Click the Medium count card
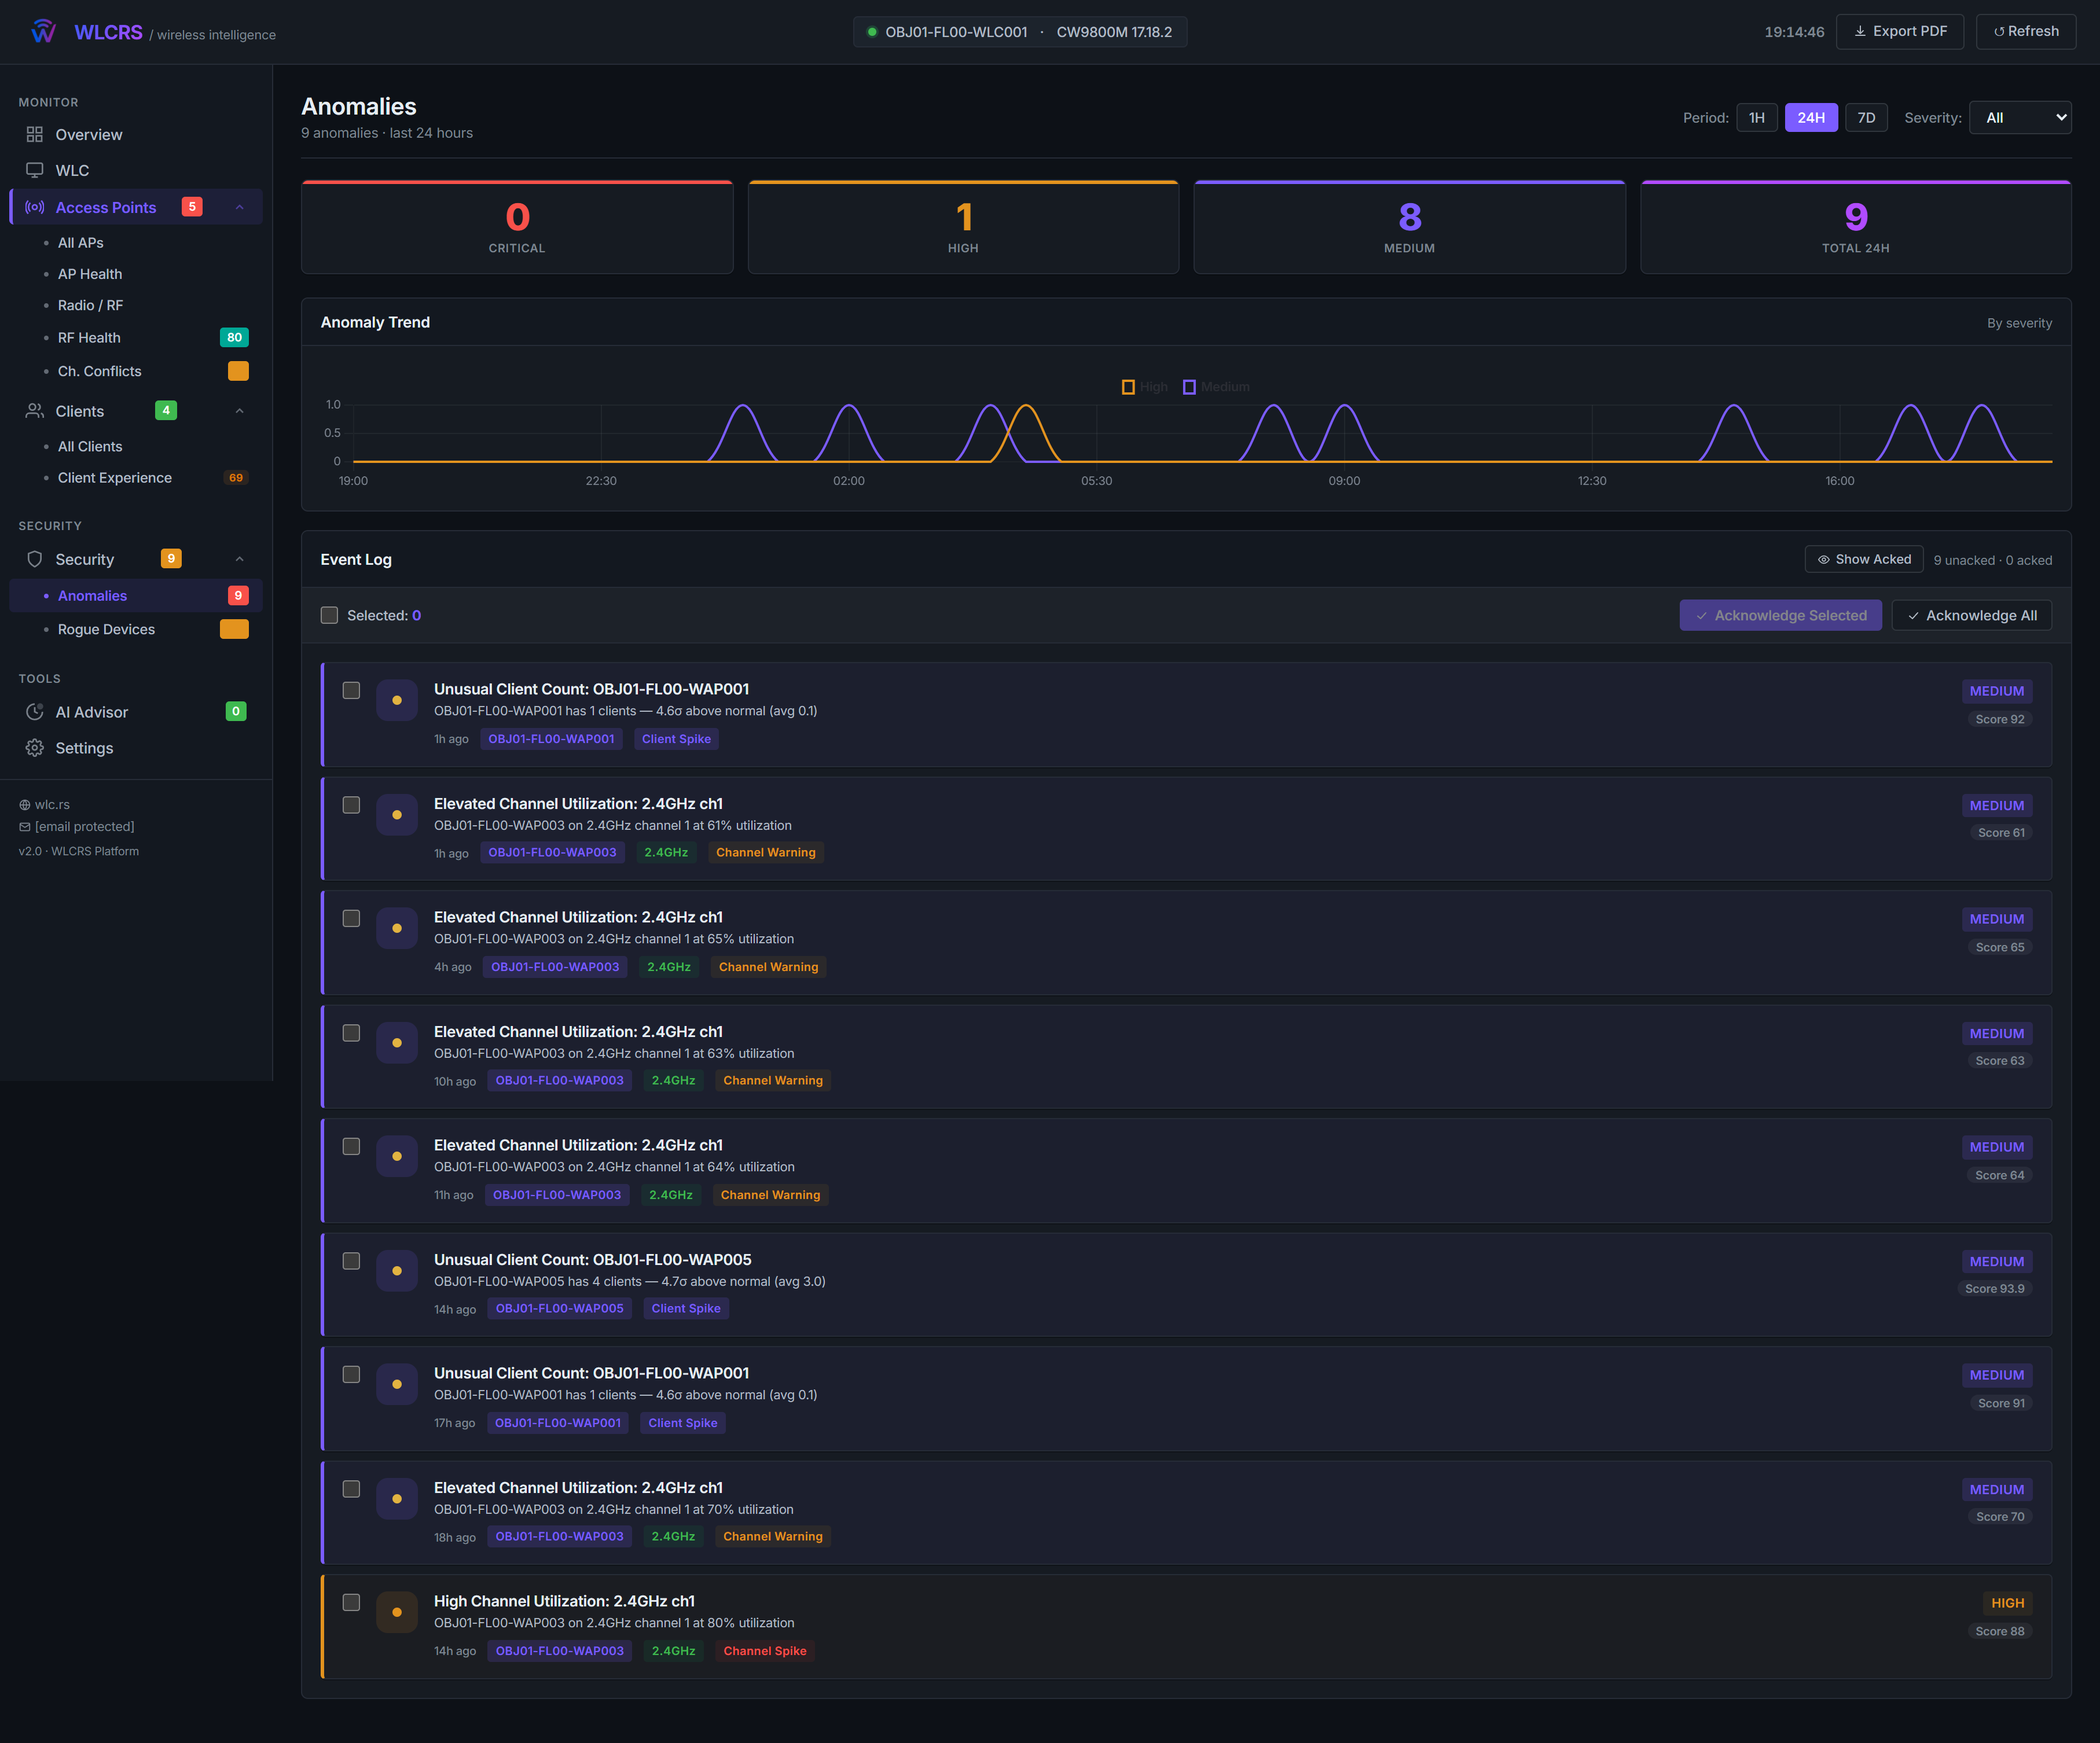The image size is (2100, 1743). point(1410,227)
